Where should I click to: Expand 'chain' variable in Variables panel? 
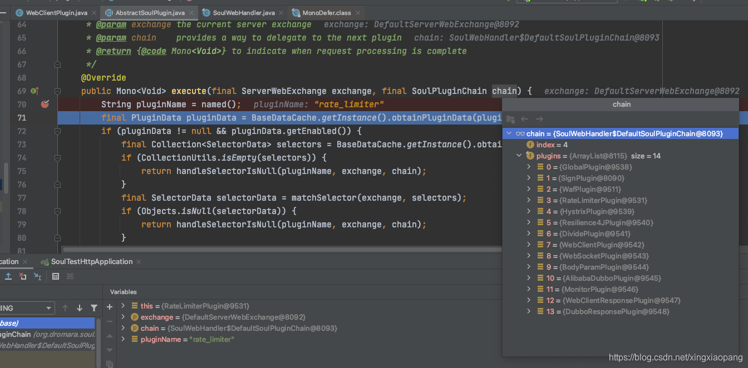click(124, 329)
